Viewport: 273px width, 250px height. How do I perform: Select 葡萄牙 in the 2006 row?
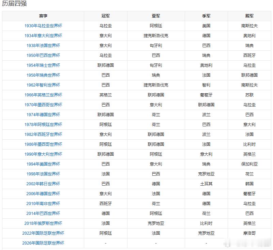[x=249, y=194]
